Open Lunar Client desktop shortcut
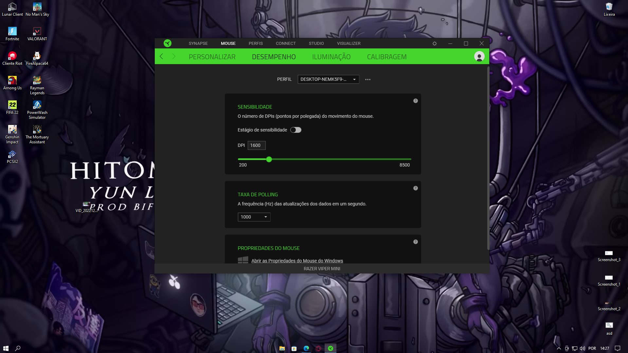This screenshot has width=628, height=353. click(x=12, y=9)
